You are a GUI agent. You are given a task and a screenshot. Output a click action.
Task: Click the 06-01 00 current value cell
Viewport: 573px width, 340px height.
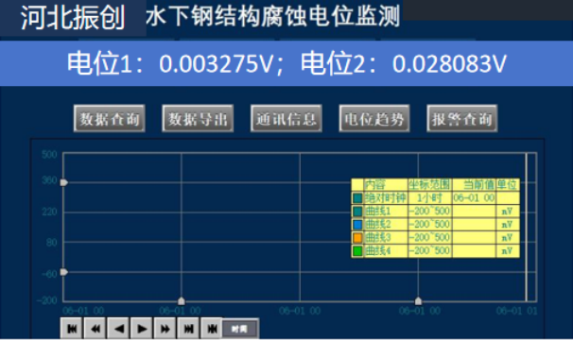[474, 198]
